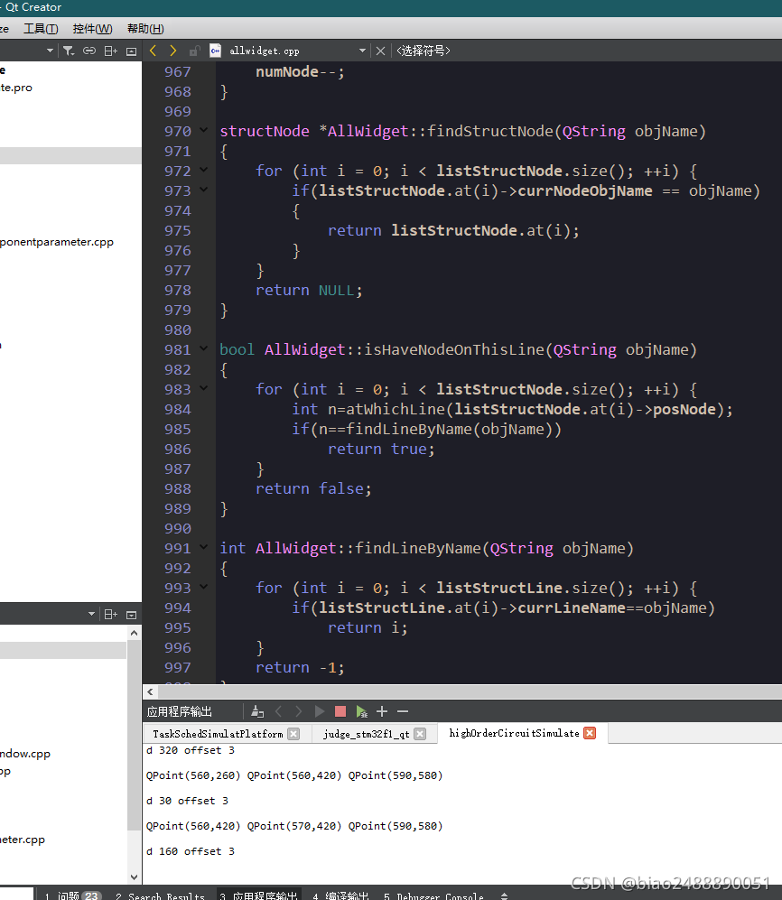782x900 pixels.
Task: Close the lower sidebar panel
Action: (x=132, y=616)
